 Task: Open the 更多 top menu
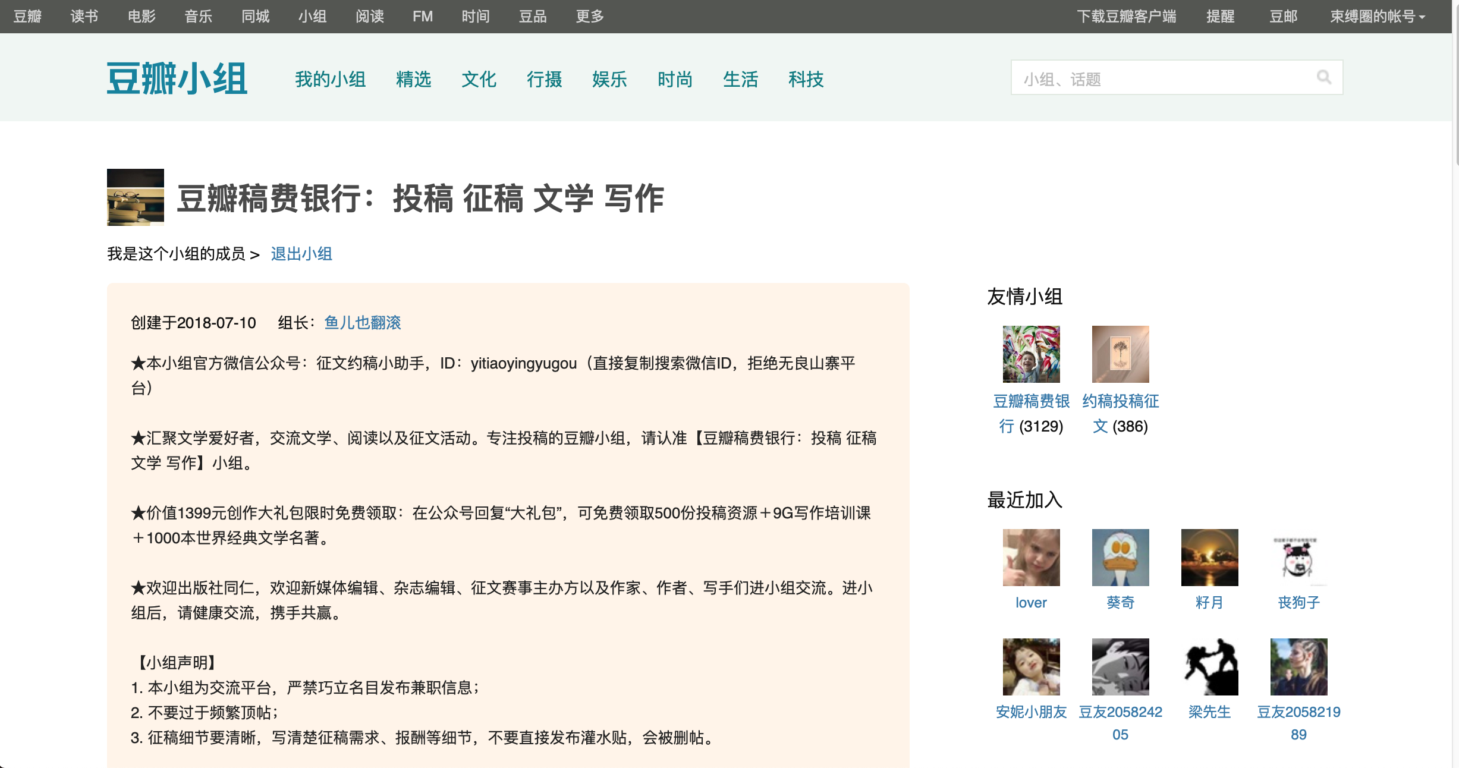coord(590,17)
